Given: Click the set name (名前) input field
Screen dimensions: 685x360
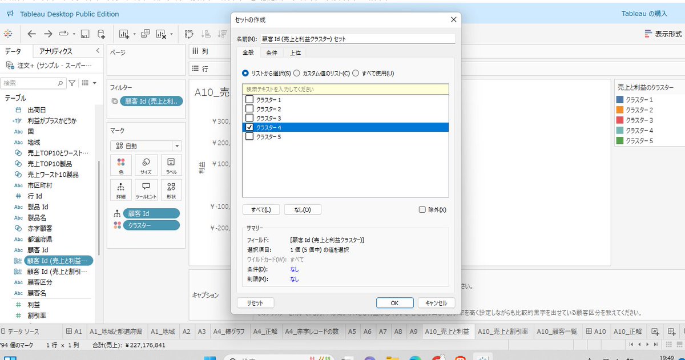Looking at the screenshot, I should click(x=357, y=39).
